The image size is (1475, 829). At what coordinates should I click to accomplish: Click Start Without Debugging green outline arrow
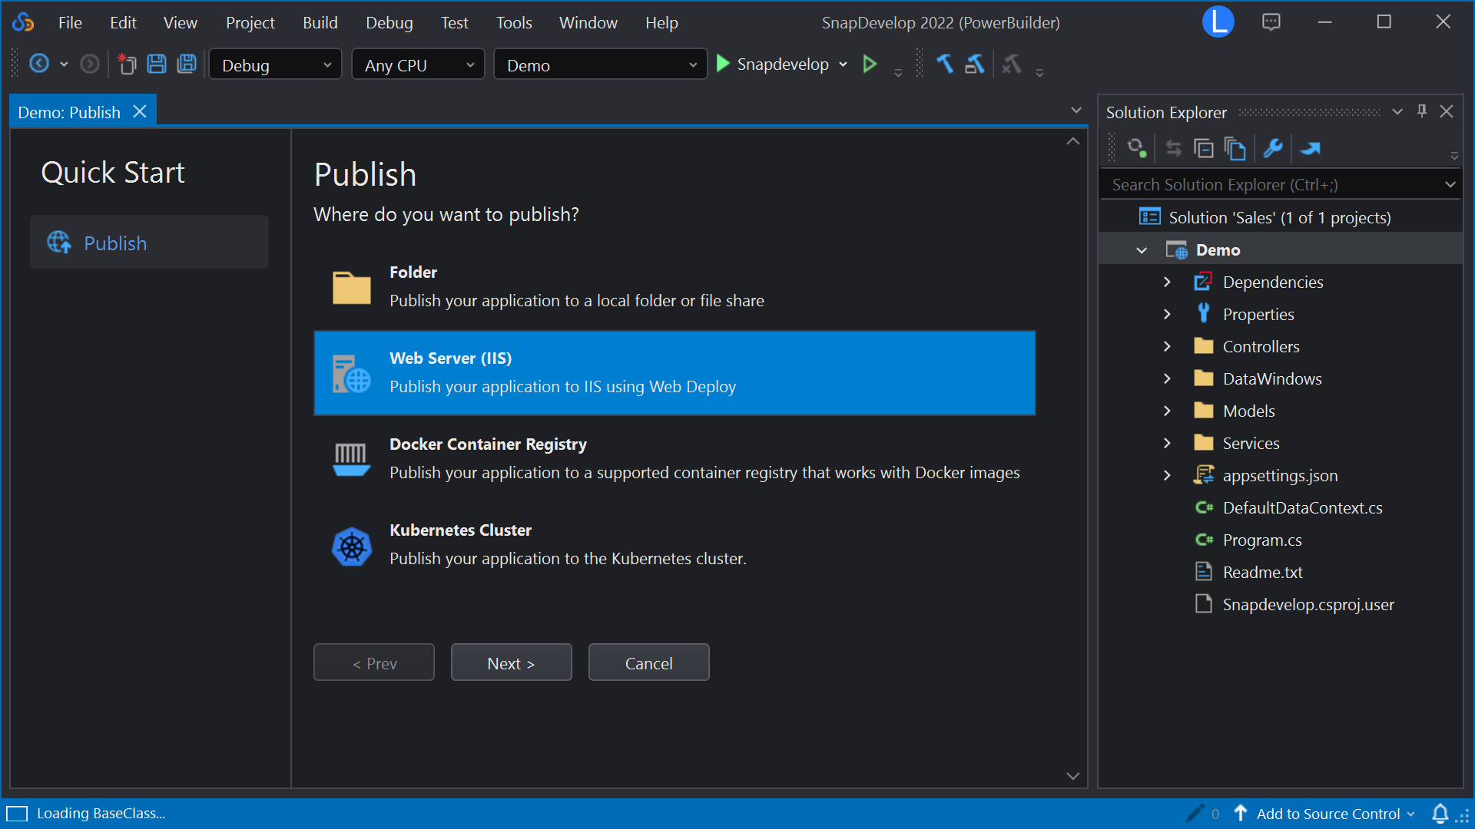pos(870,64)
